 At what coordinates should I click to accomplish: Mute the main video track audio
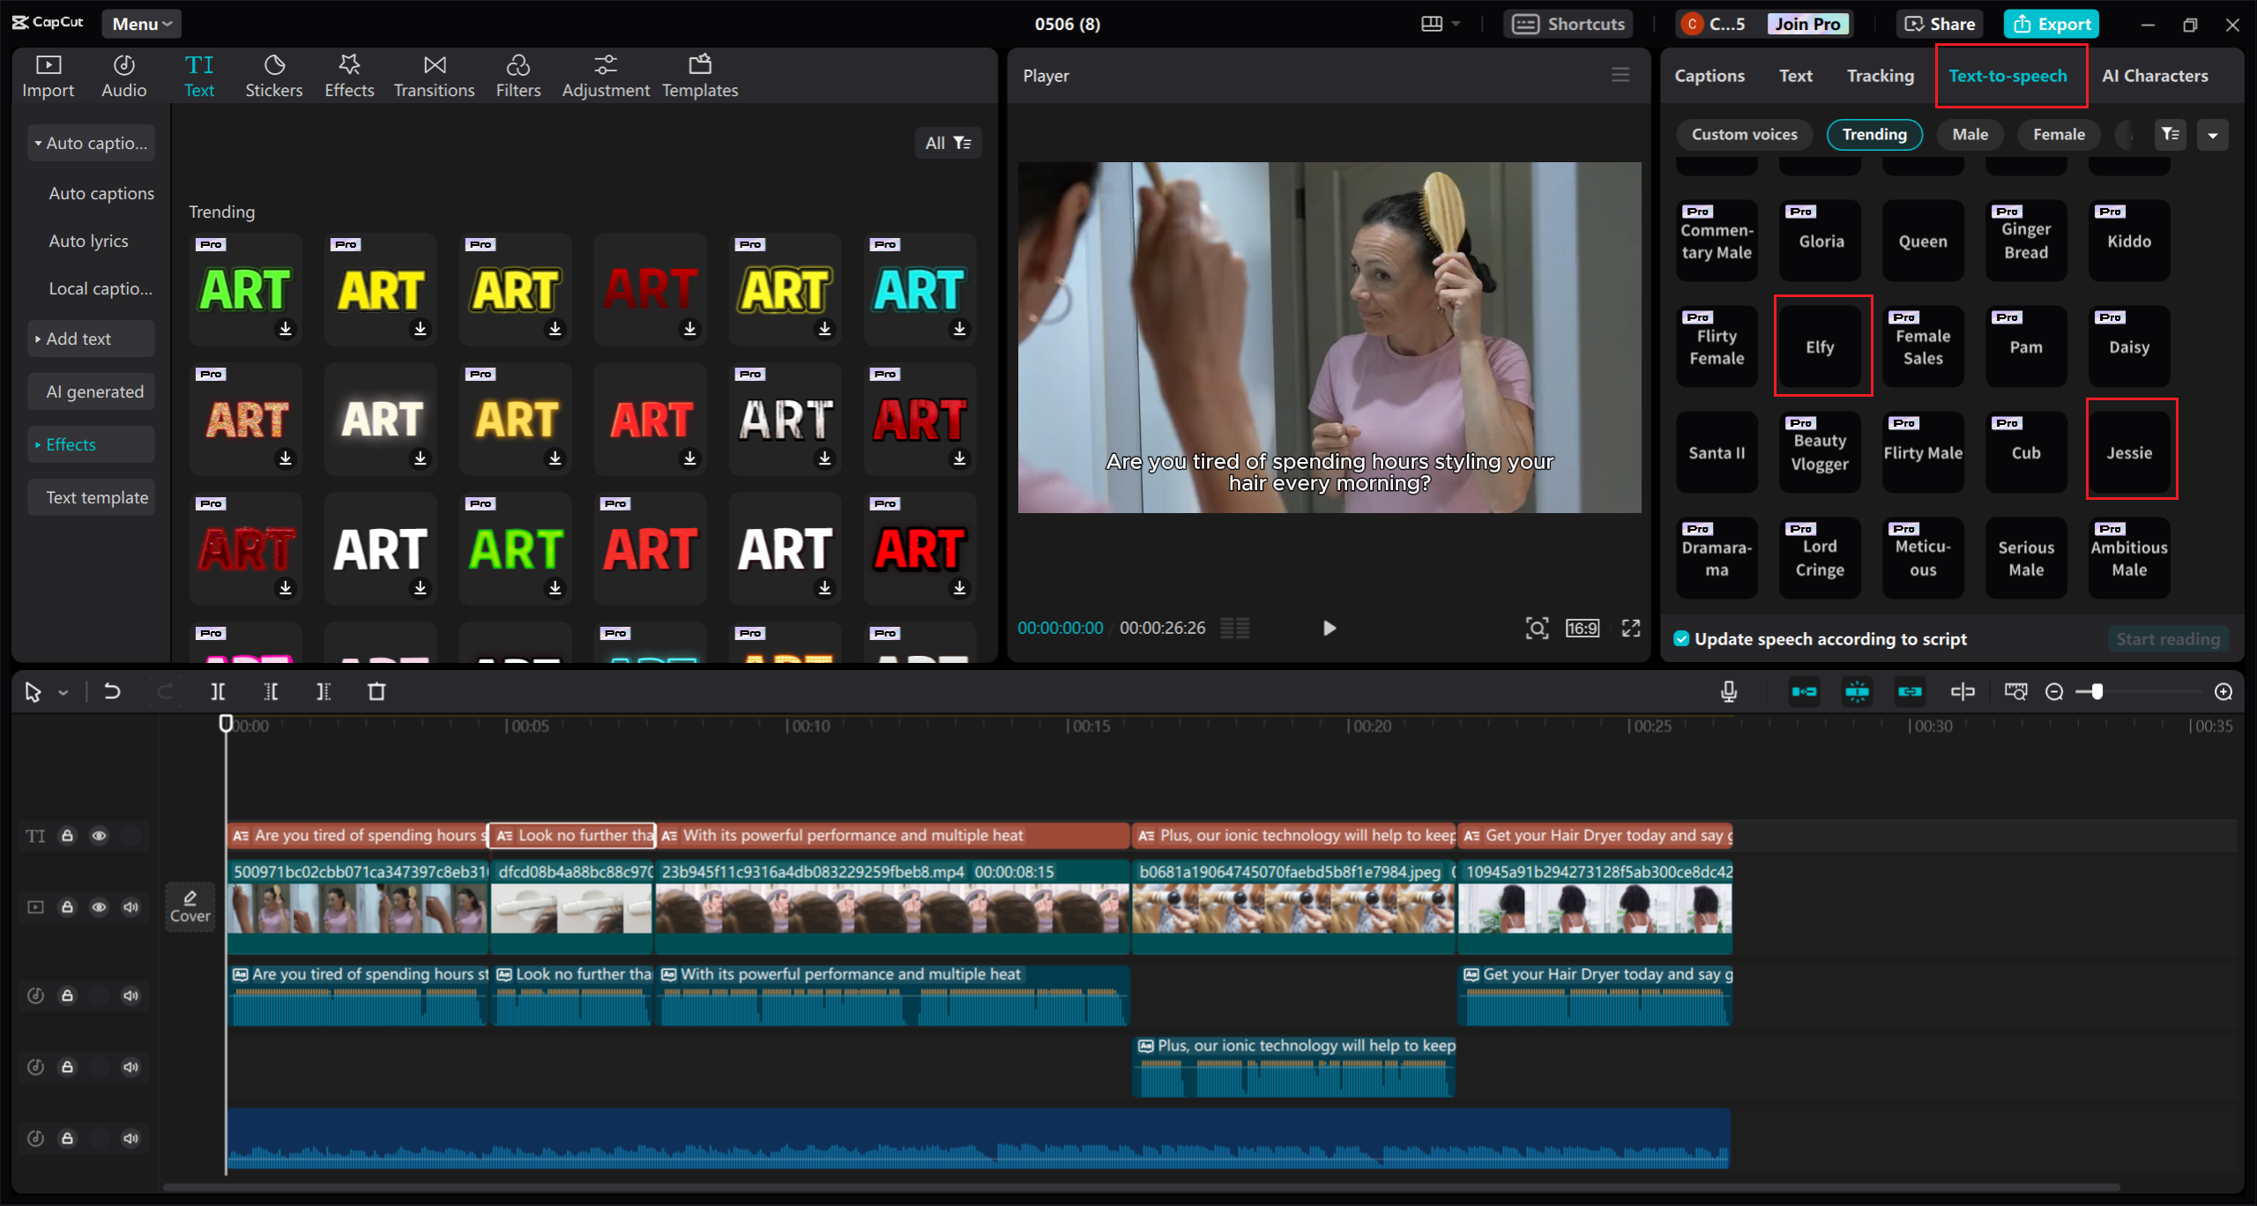click(130, 907)
